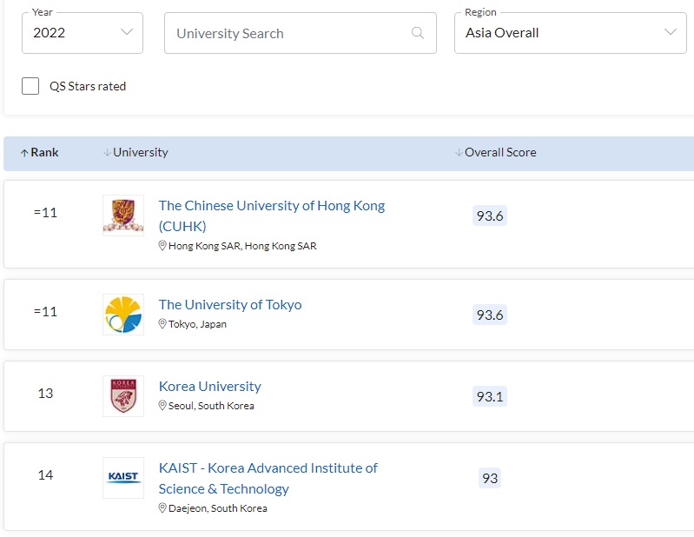Screen dimensions: 694x537
Task: Click the rank 13 cell
Action: pos(45,393)
